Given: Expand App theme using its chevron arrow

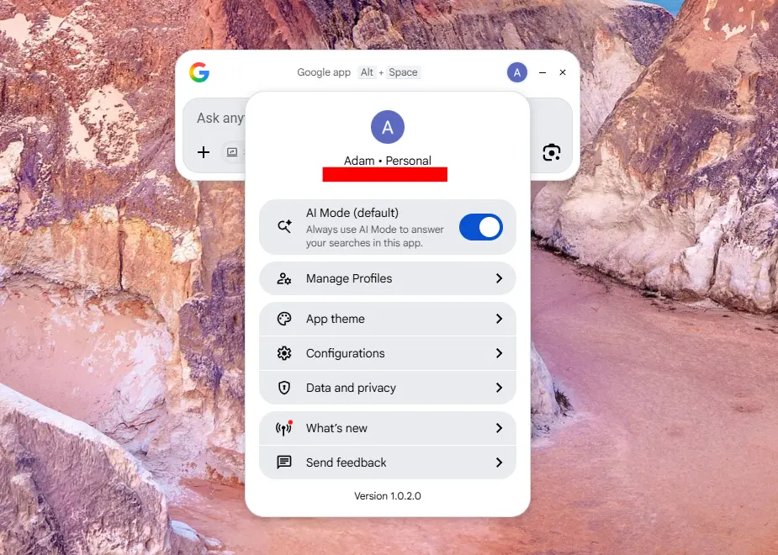Looking at the screenshot, I should [499, 319].
